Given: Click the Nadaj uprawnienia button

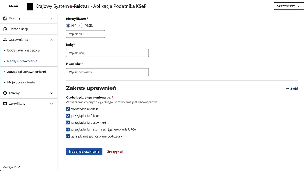Looking at the screenshot, I should click(x=84, y=152).
